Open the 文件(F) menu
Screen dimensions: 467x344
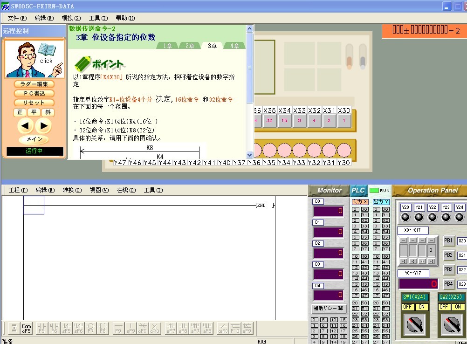pyautogui.click(x=17, y=18)
